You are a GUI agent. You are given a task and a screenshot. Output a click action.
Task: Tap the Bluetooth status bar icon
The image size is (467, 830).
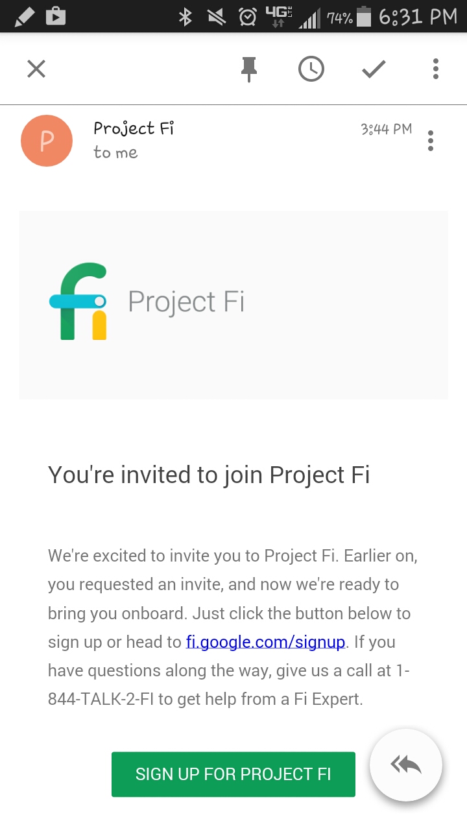click(186, 17)
